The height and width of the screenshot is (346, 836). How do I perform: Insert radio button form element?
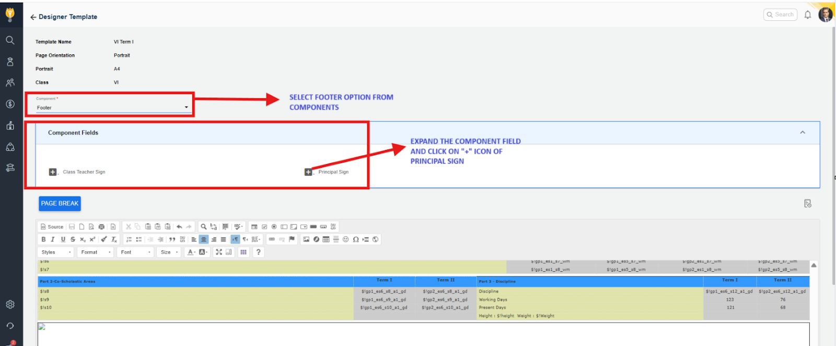pos(274,227)
